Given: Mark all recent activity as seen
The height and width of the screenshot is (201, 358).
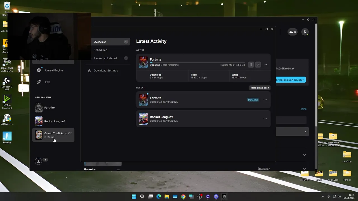Looking at the screenshot, I should (x=260, y=88).
